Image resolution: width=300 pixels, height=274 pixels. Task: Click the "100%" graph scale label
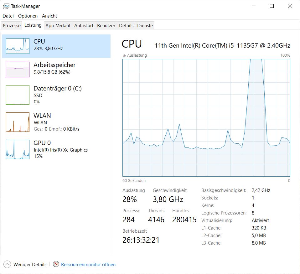point(285,55)
